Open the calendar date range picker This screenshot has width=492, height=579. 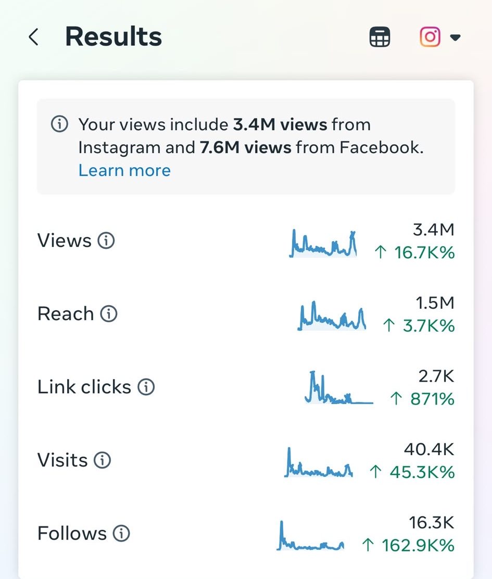click(380, 37)
